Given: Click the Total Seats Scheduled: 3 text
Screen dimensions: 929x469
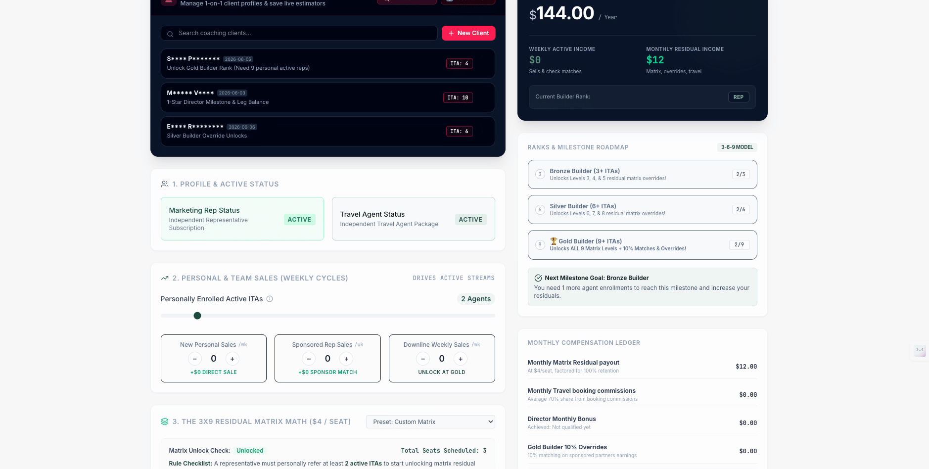Looking at the screenshot, I should 444,451.
